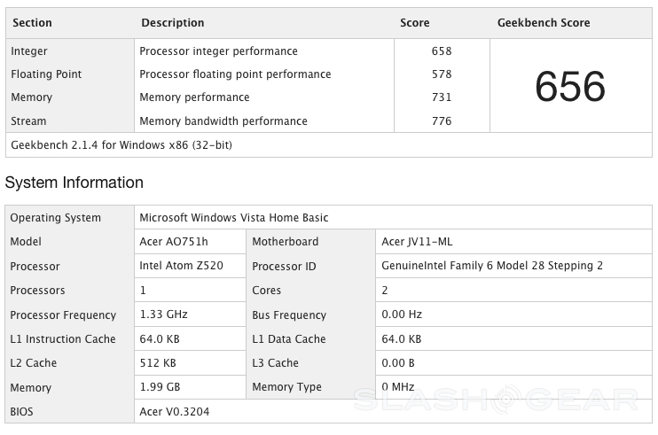Select the processor frequency value "1.33 GHz"
658x435 pixels.
tap(164, 315)
